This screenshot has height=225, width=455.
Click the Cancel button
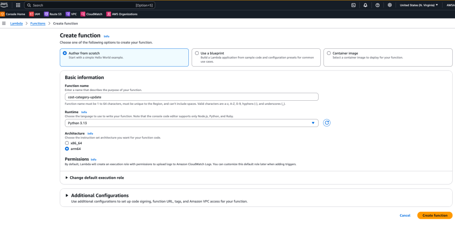tap(405, 215)
